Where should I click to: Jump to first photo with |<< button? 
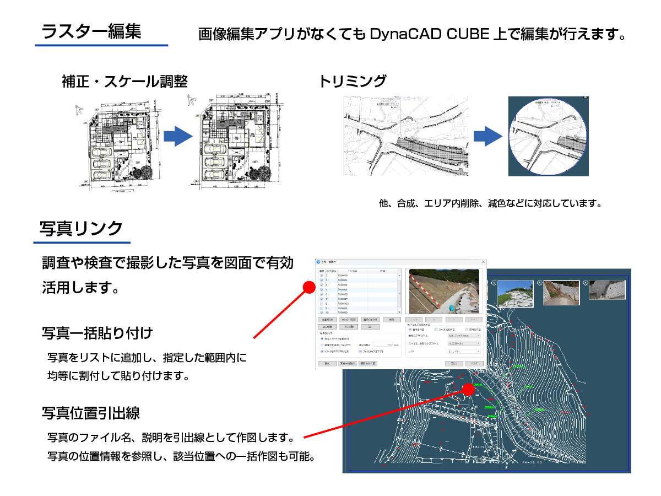click(415, 319)
